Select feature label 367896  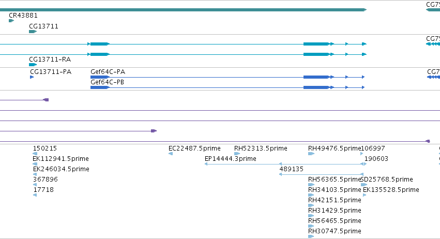45,180
